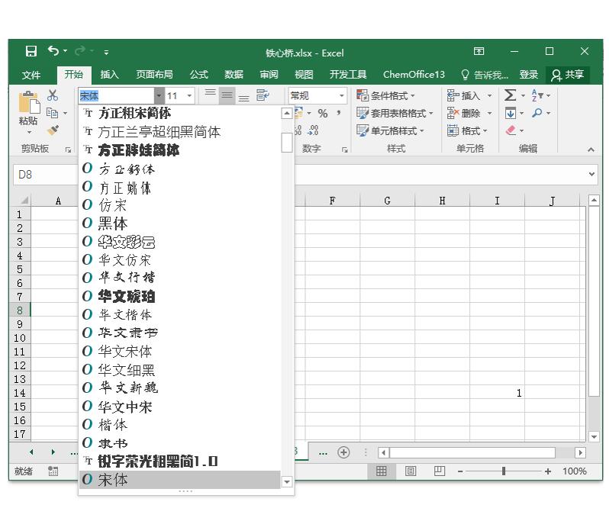Open the Customize Quick Access Toolbar arrow
Image resolution: width=609 pixels, height=521 pixels.
[106, 52]
